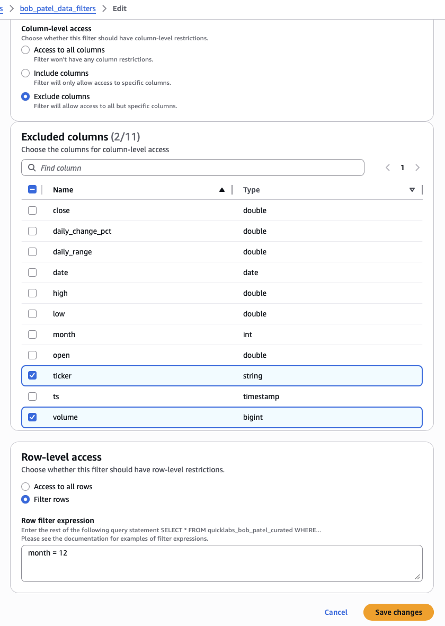Image resolution: width=445 pixels, height=626 pixels.
Task: Go to next page of columns
Action: pyautogui.click(x=417, y=167)
